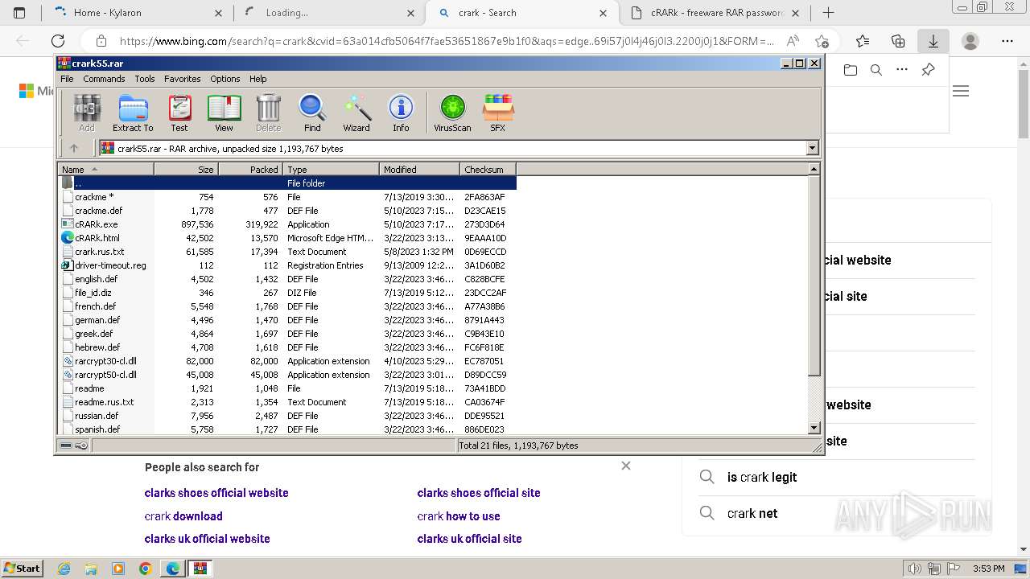Open the Tools menu
Screen dimensions: 1030x579
(x=145, y=79)
